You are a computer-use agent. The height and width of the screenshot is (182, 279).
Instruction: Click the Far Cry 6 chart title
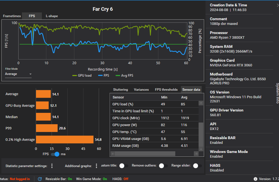(103, 9)
